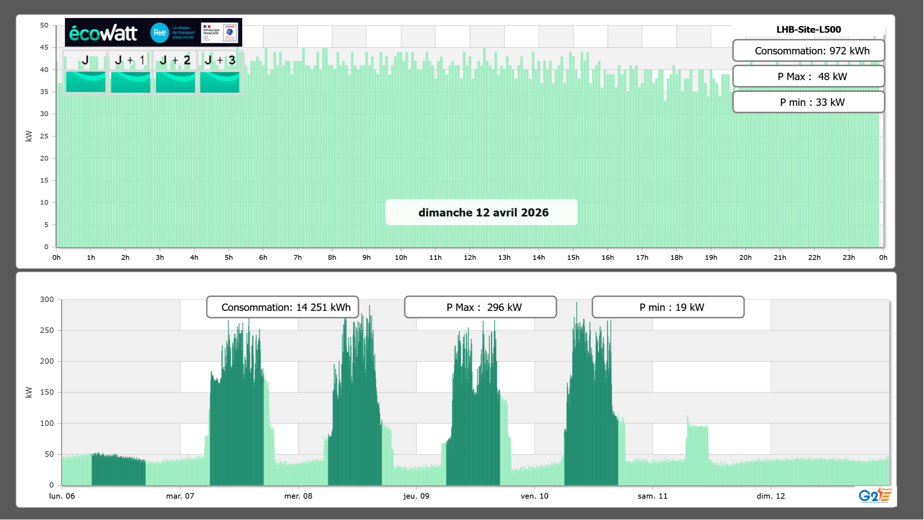Click the weekly Consommation 14 251 kWh box

click(x=282, y=307)
